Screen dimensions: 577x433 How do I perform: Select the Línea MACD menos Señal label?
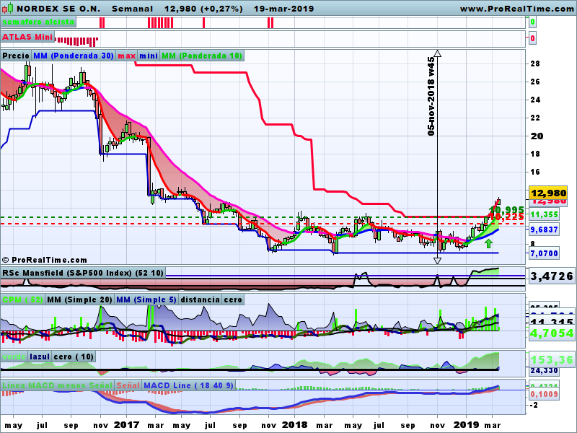click(x=57, y=385)
